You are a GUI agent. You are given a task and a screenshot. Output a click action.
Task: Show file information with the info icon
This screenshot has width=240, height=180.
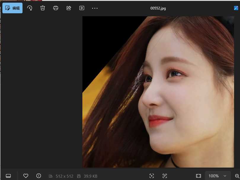coord(39,176)
